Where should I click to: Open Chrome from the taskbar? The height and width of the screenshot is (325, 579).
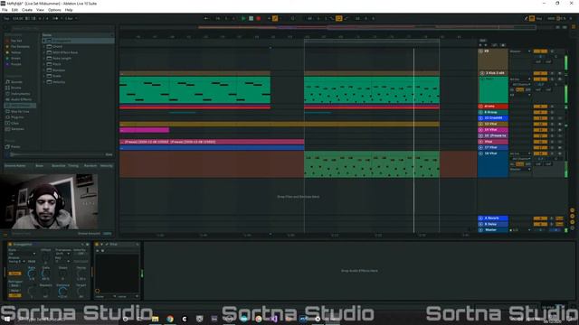(x=170, y=319)
